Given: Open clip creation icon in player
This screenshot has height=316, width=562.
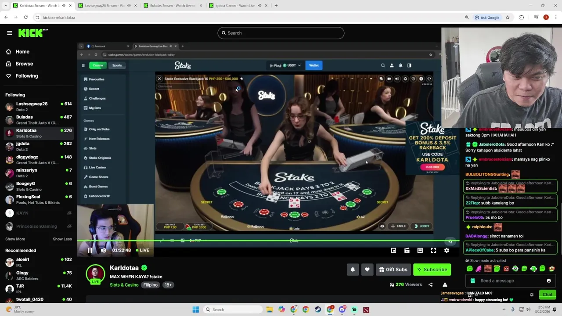Looking at the screenshot, I should point(407,250).
